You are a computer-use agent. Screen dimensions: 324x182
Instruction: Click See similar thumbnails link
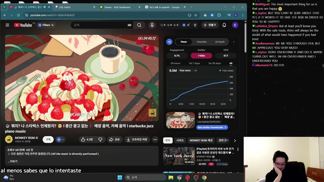click(x=212, y=127)
